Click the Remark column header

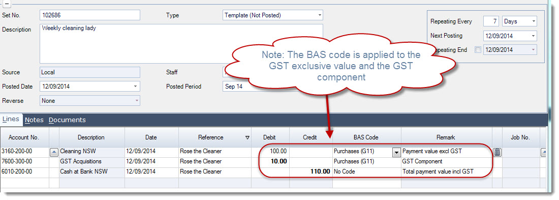point(446,137)
